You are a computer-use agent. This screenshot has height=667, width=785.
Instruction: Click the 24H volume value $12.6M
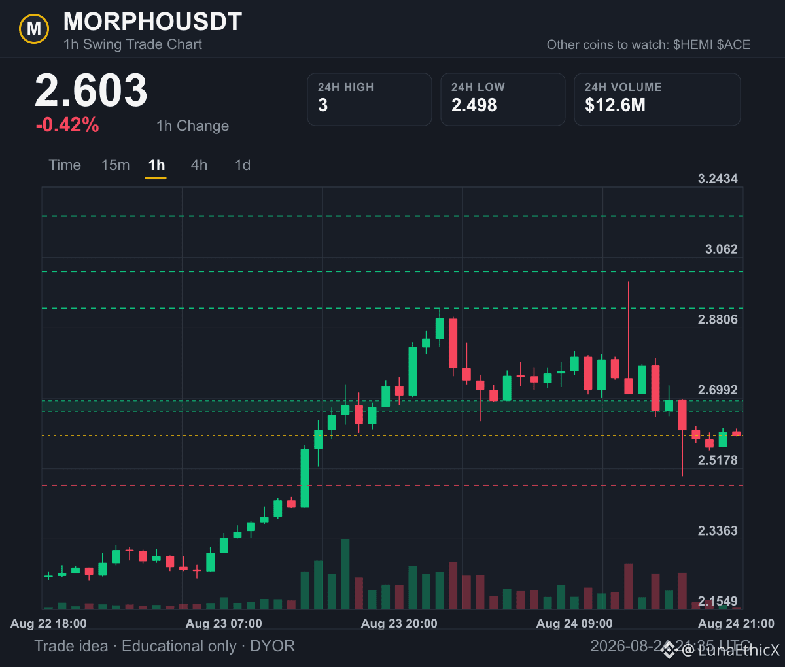[x=615, y=105]
